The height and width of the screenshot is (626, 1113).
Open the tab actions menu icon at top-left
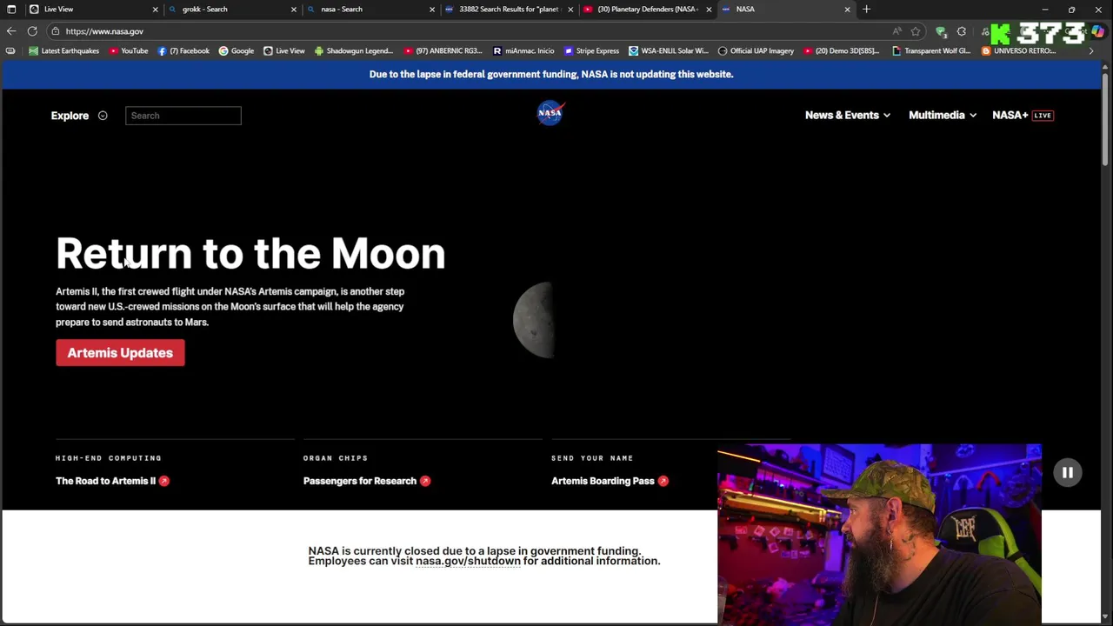[11, 9]
